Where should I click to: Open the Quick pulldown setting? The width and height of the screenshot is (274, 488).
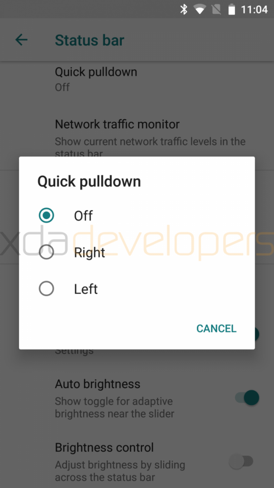coord(137,80)
